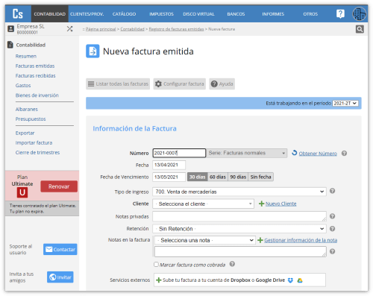
Task: Open Facturas emitidas in sidebar
Action: pos(35,66)
